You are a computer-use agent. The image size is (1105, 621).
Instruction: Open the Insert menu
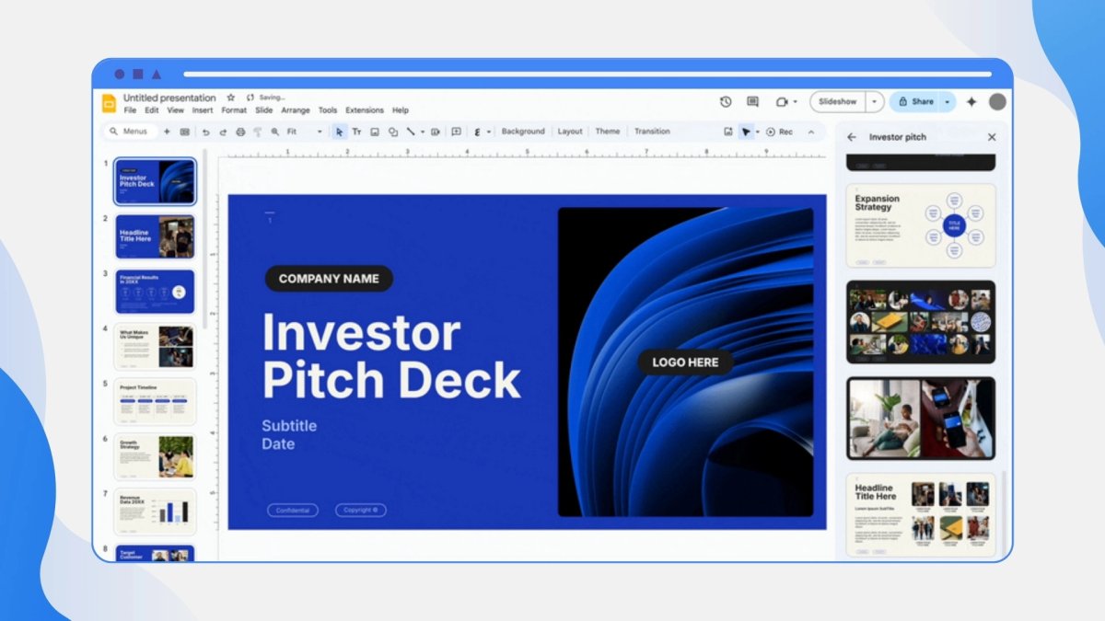[x=203, y=110]
